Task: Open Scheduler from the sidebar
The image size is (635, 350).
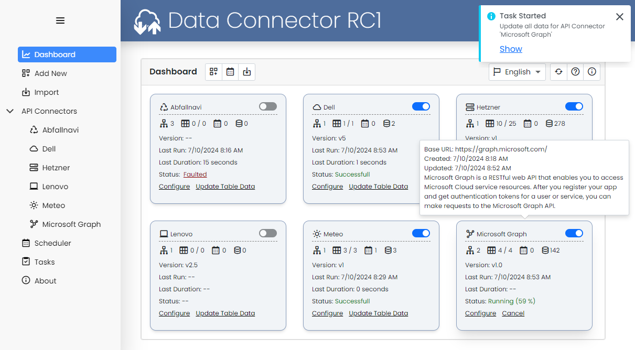Action: (52, 243)
